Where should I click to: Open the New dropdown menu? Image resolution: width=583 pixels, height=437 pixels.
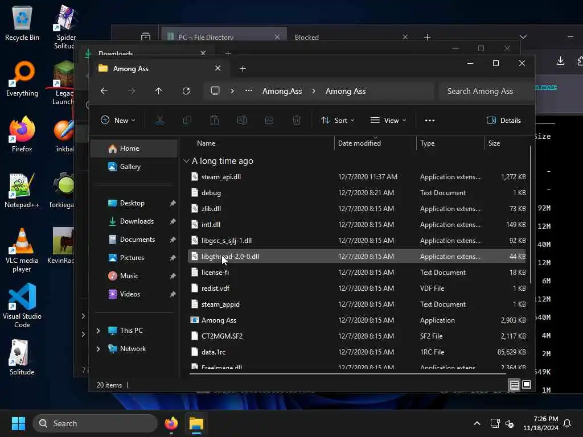pyautogui.click(x=118, y=121)
